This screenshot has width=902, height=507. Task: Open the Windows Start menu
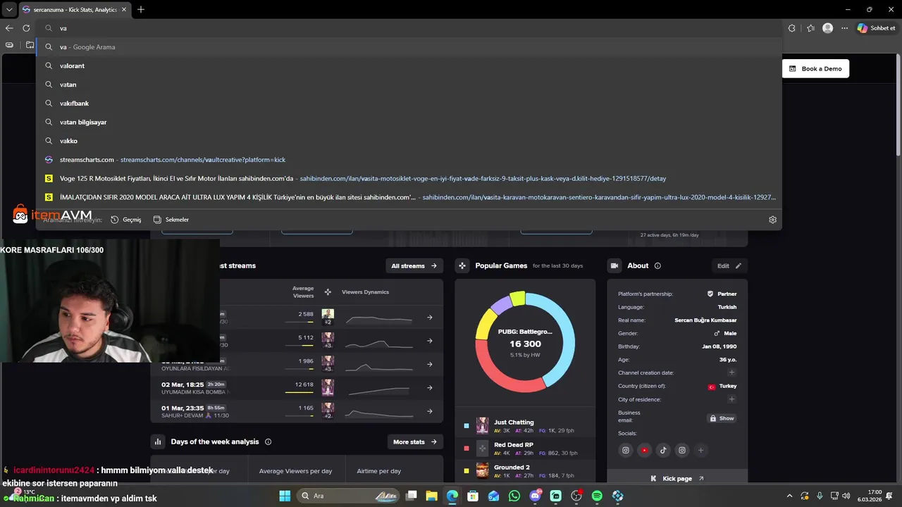click(285, 496)
